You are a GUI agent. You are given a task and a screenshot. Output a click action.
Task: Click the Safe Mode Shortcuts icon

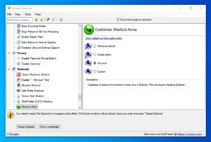click(x=19, y=91)
